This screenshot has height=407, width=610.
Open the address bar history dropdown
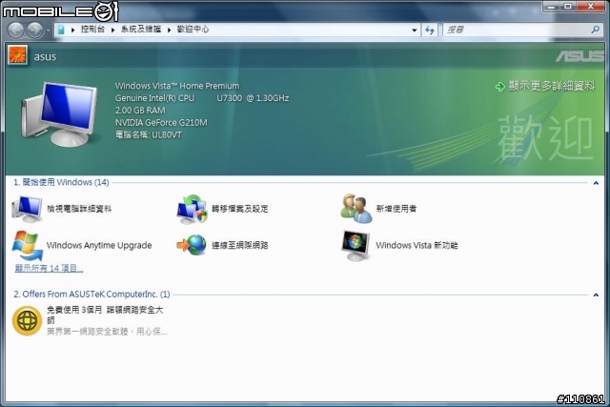point(415,30)
